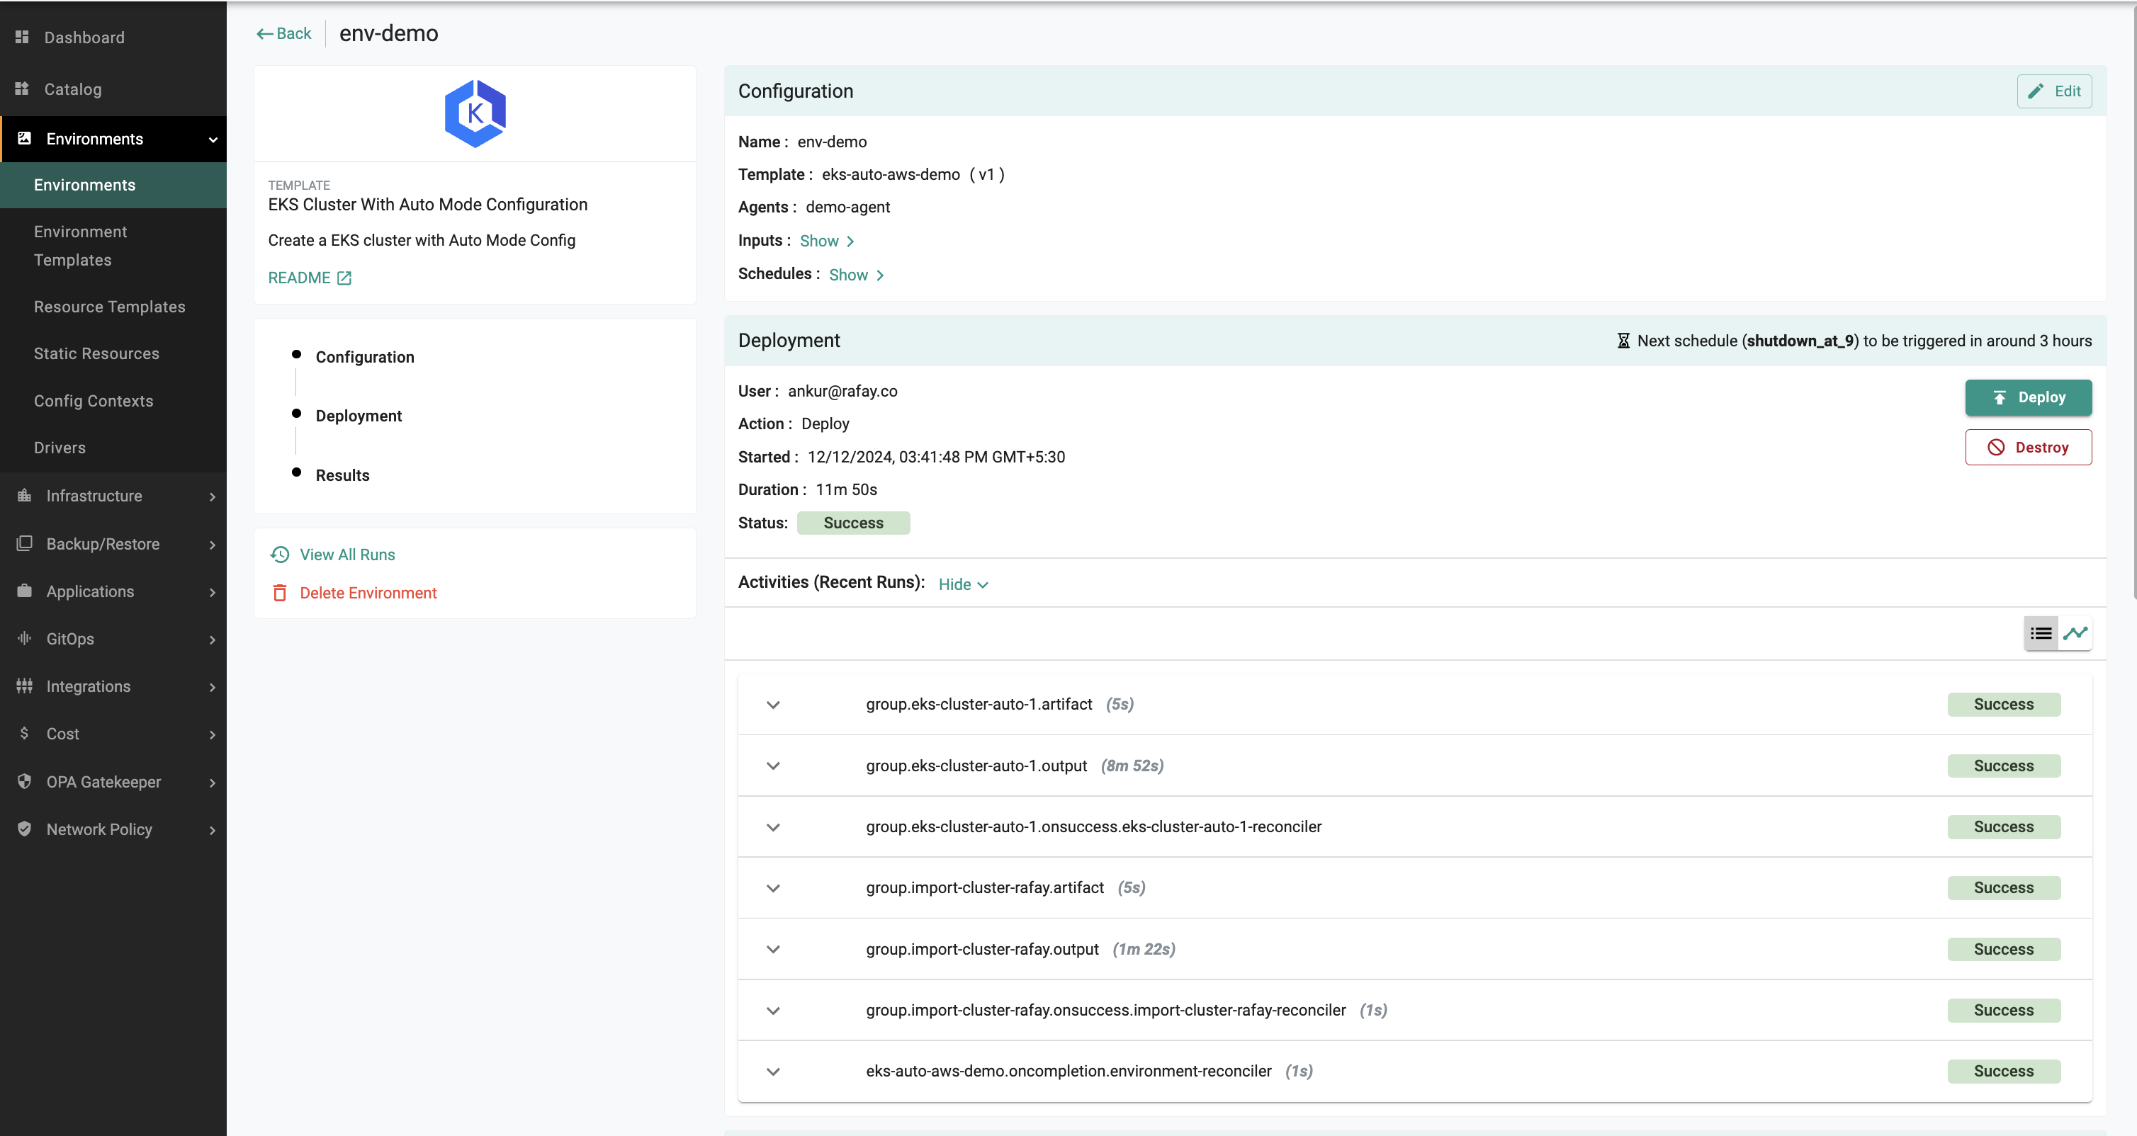This screenshot has width=2137, height=1136.
Task: Show the Schedules details
Action: coord(857,276)
